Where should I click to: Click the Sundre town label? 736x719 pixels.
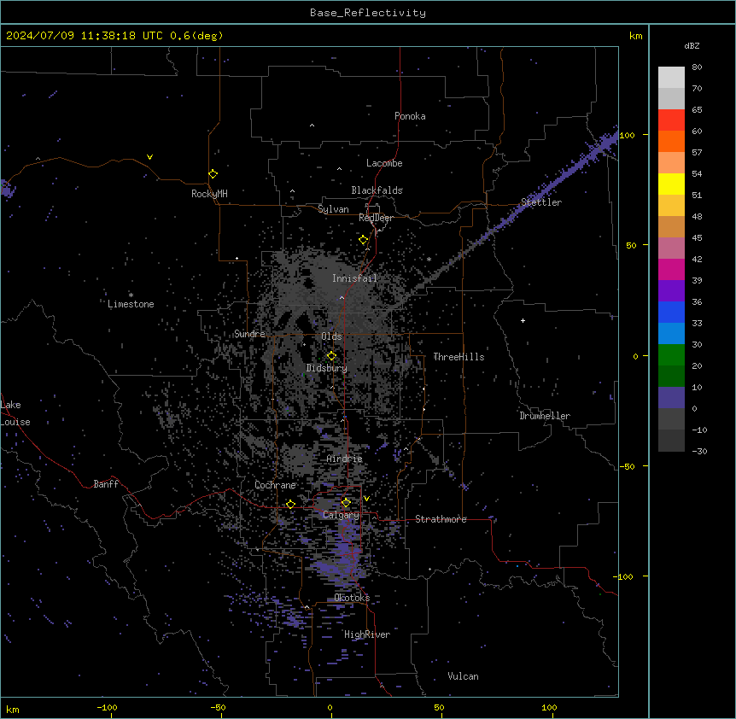tap(249, 334)
